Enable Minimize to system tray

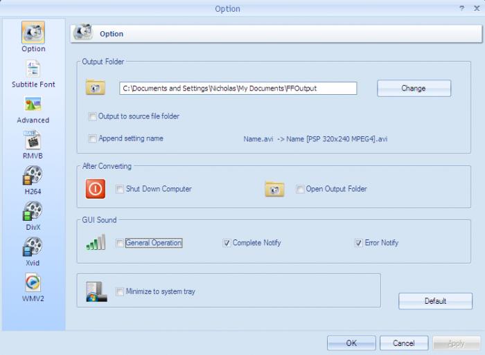coord(120,291)
